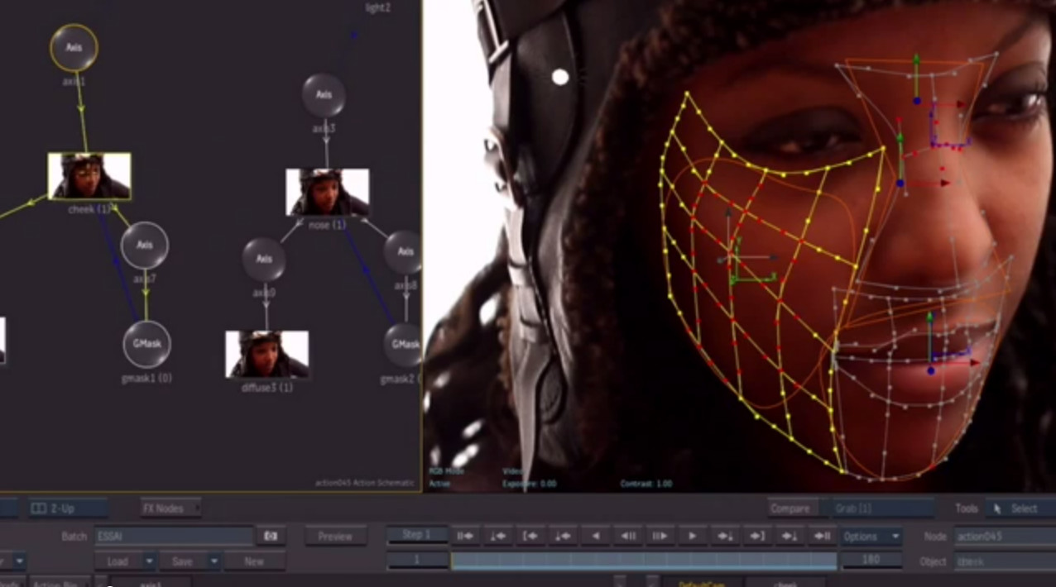Select the gmask1 GMask node
The image size is (1056, 587).
[x=146, y=345]
